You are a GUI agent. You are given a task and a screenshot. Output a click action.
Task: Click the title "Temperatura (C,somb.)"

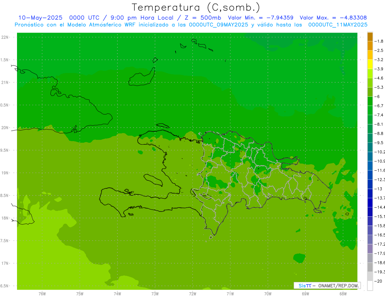(x=196, y=7)
